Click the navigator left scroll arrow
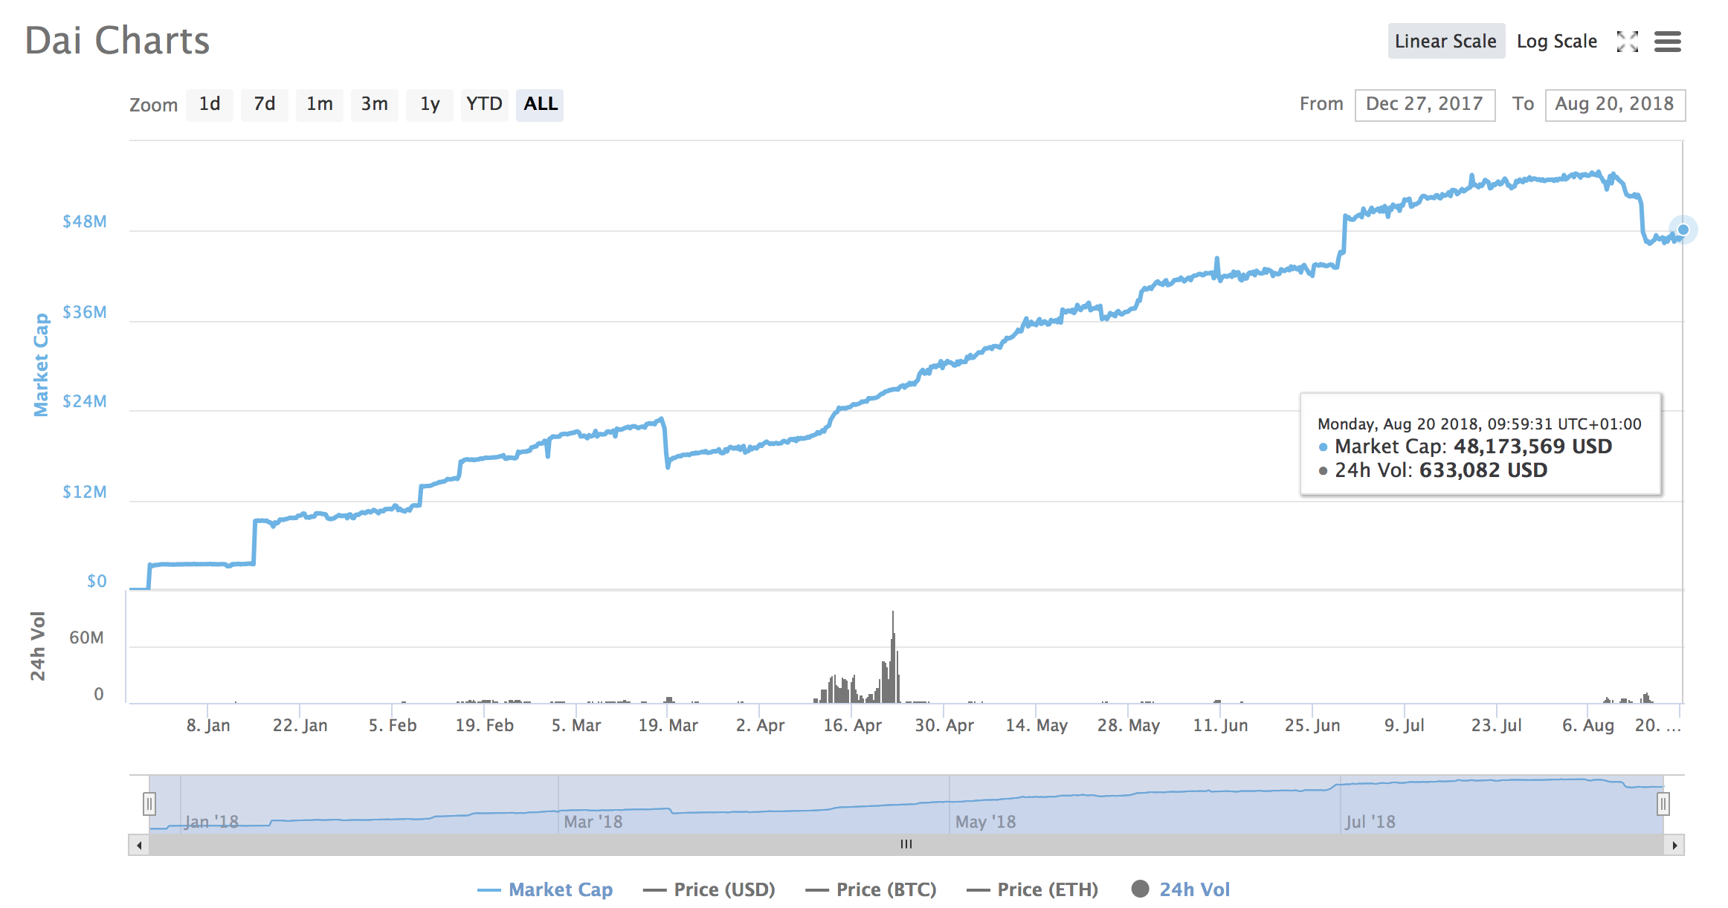 click(139, 845)
